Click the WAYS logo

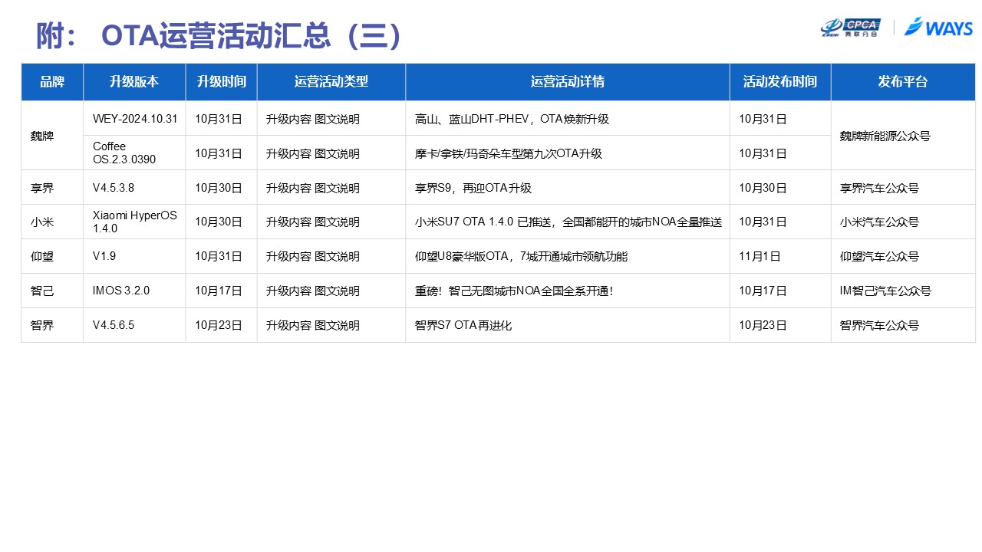(x=938, y=27)
